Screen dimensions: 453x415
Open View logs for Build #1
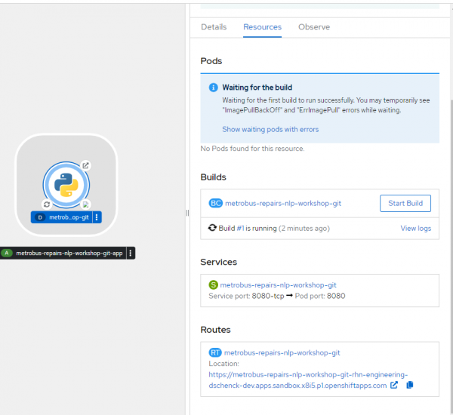click(x=415, y=228)
